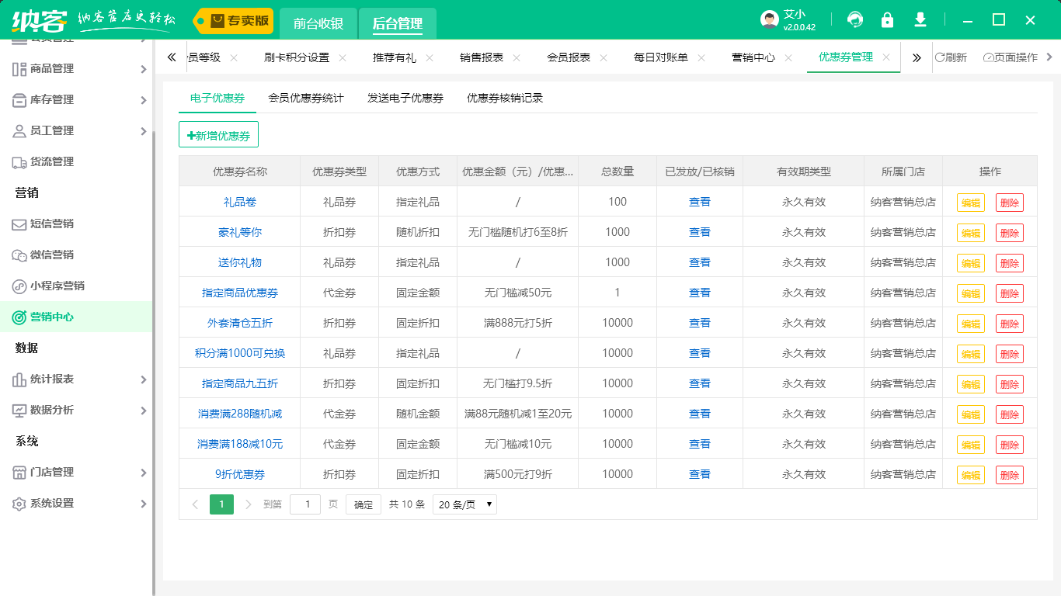Switch to the 会员优惠券统计 tab
Viewport: 1061px width, 596px height.
coord(304,98)
